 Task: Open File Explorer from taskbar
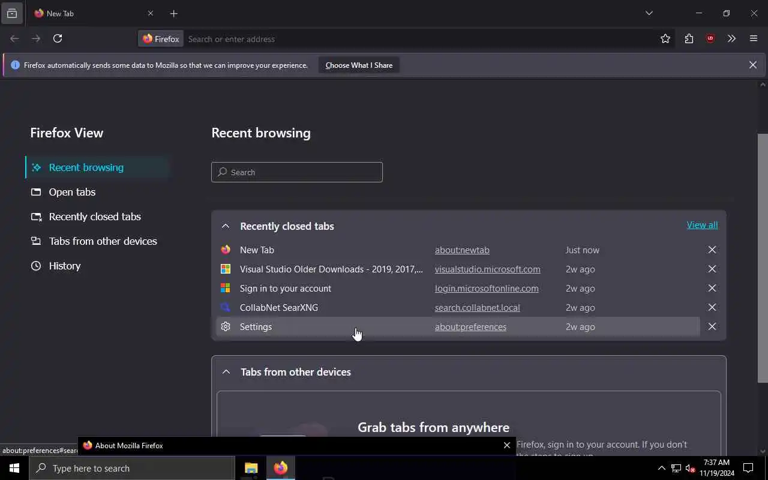tap(251, 468)
